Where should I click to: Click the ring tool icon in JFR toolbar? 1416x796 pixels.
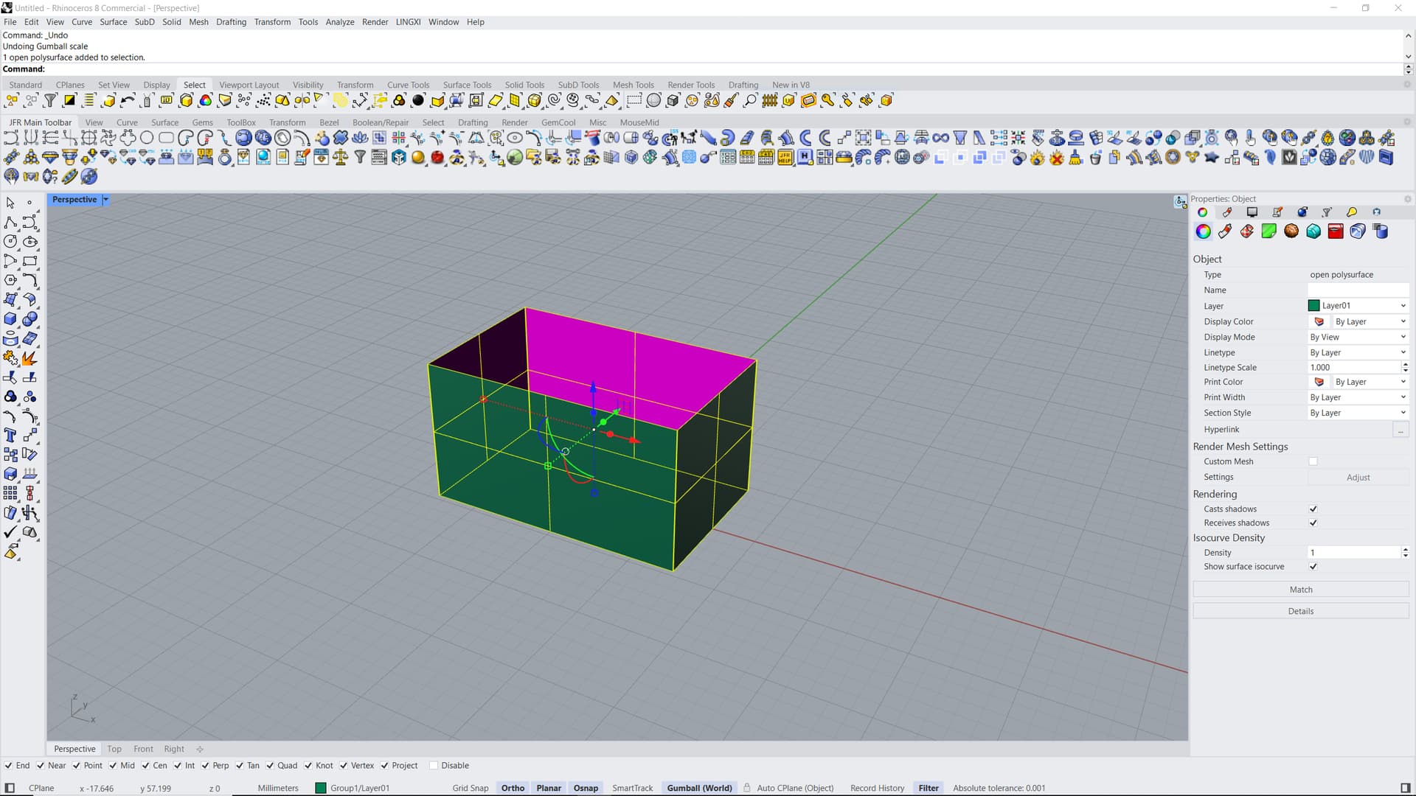click(x=225, y=157)
